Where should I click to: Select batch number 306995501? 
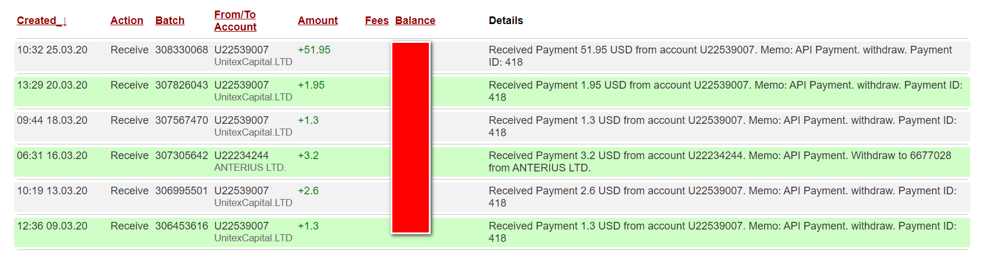[181, 191]
